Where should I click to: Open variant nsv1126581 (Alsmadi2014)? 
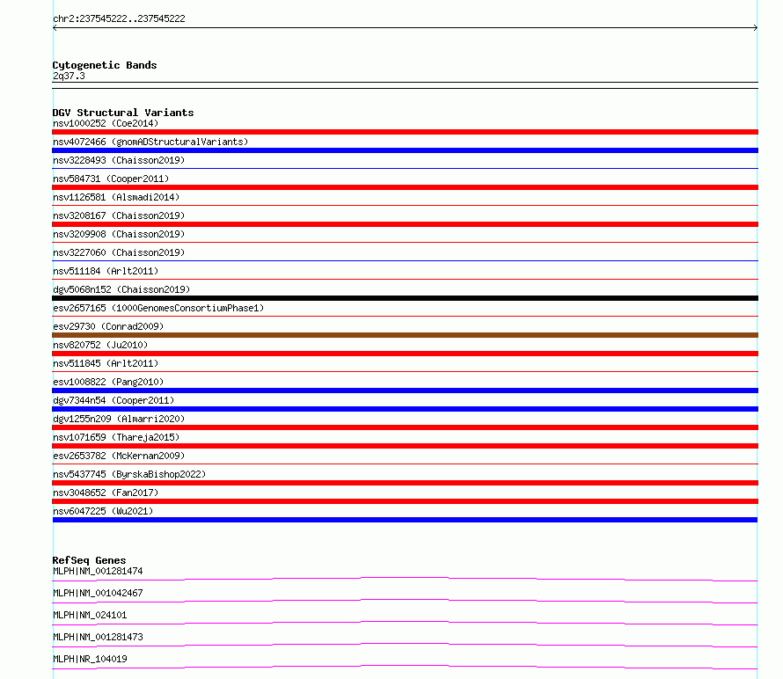(116, 197)
